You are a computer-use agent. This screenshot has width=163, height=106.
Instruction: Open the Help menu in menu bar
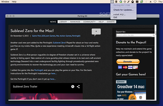pos(14,2)
